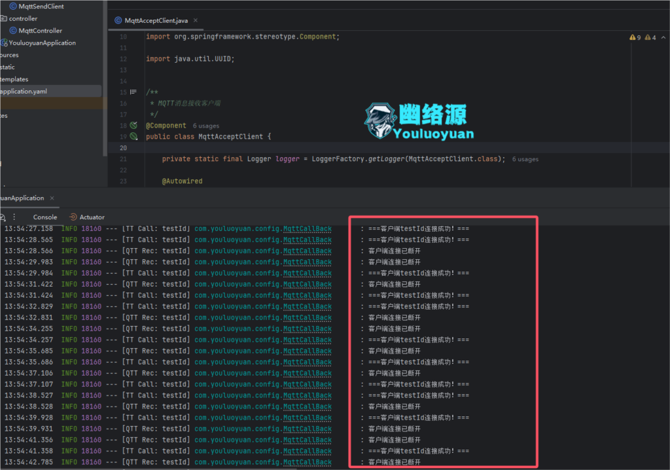Click disconnected message in 13:54:28.566 log row
The height and width of the screenshot is (470, 670).
(394, 251)
